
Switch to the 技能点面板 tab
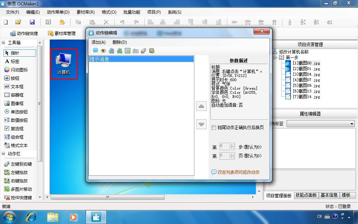pos(306,195)
